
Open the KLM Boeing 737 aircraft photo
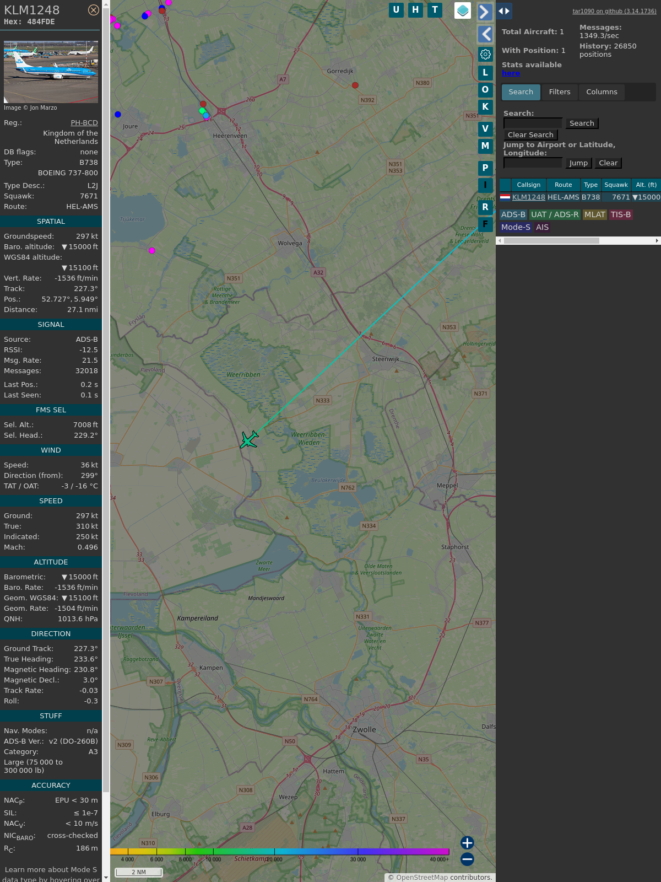point(51,72)
